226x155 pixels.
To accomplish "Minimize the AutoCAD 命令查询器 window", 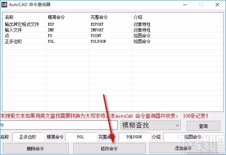I will tap(185, 5).
